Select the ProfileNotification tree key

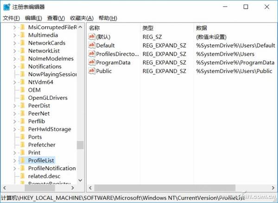pos(52,168)
